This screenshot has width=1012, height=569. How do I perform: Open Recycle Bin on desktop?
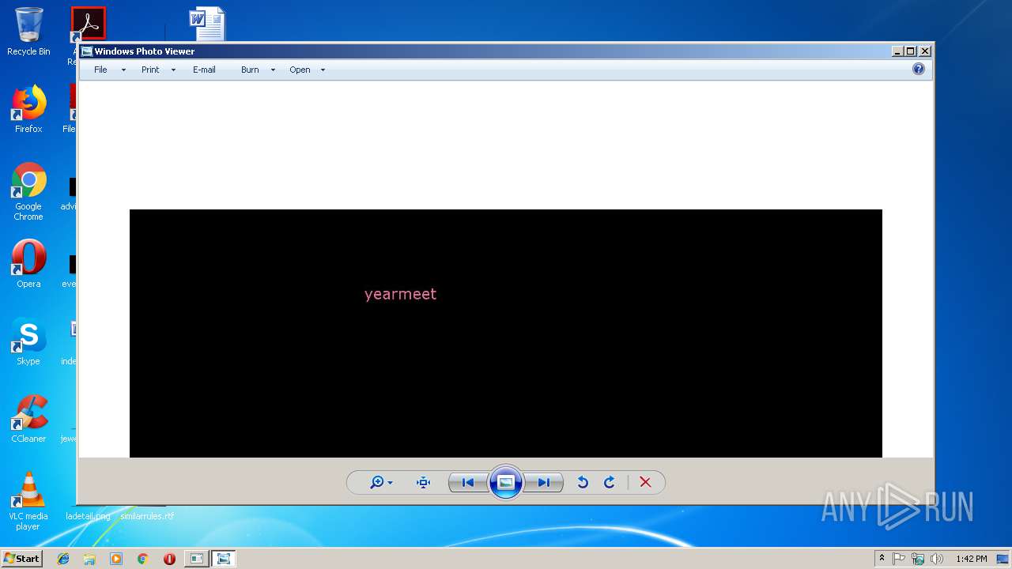(28, 32)
